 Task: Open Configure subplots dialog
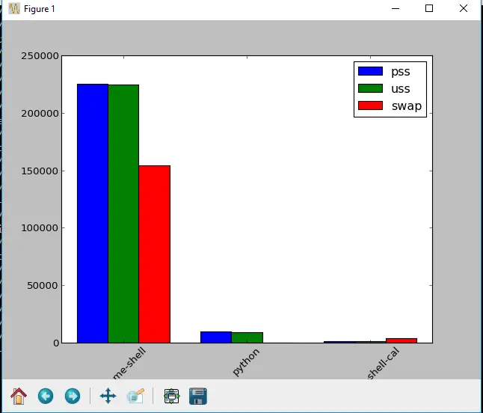tap(172, 396)
